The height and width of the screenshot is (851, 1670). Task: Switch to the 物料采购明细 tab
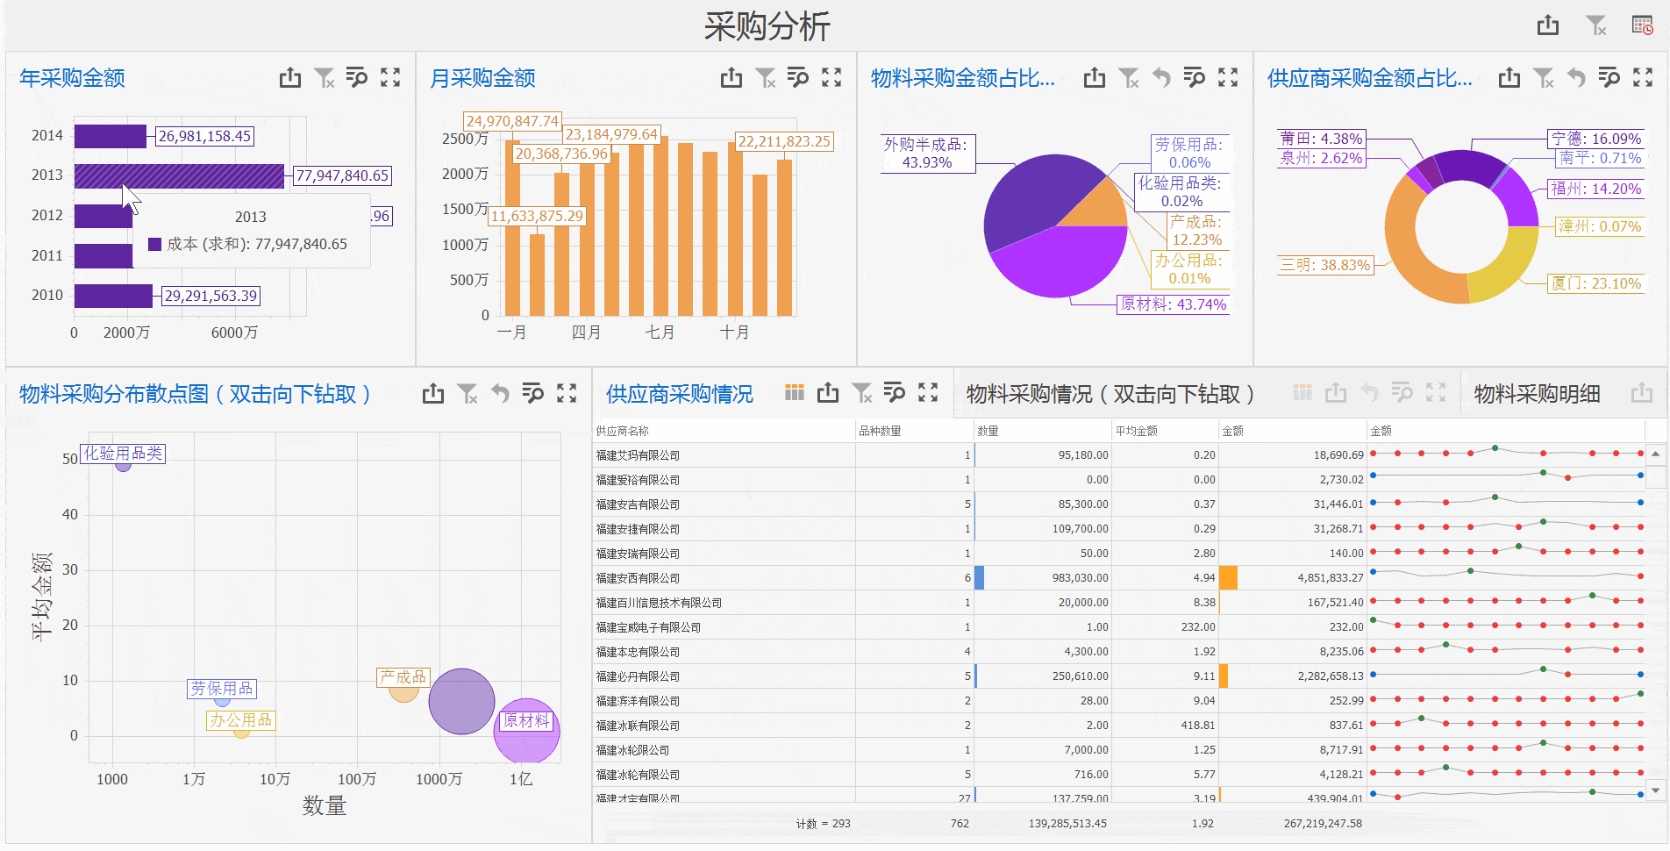tap(1537, 394)
